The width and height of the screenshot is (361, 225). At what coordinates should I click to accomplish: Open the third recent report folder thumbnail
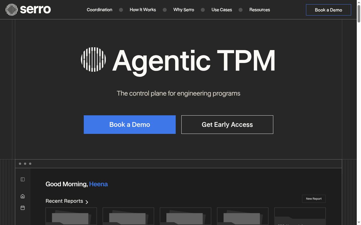tap(186, 216)
